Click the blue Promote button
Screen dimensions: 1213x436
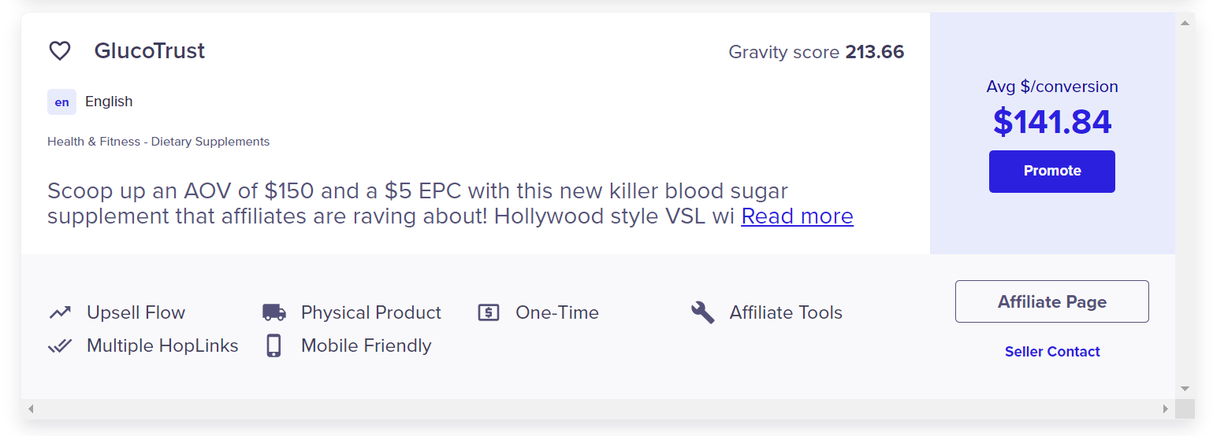click(1052, 172)
